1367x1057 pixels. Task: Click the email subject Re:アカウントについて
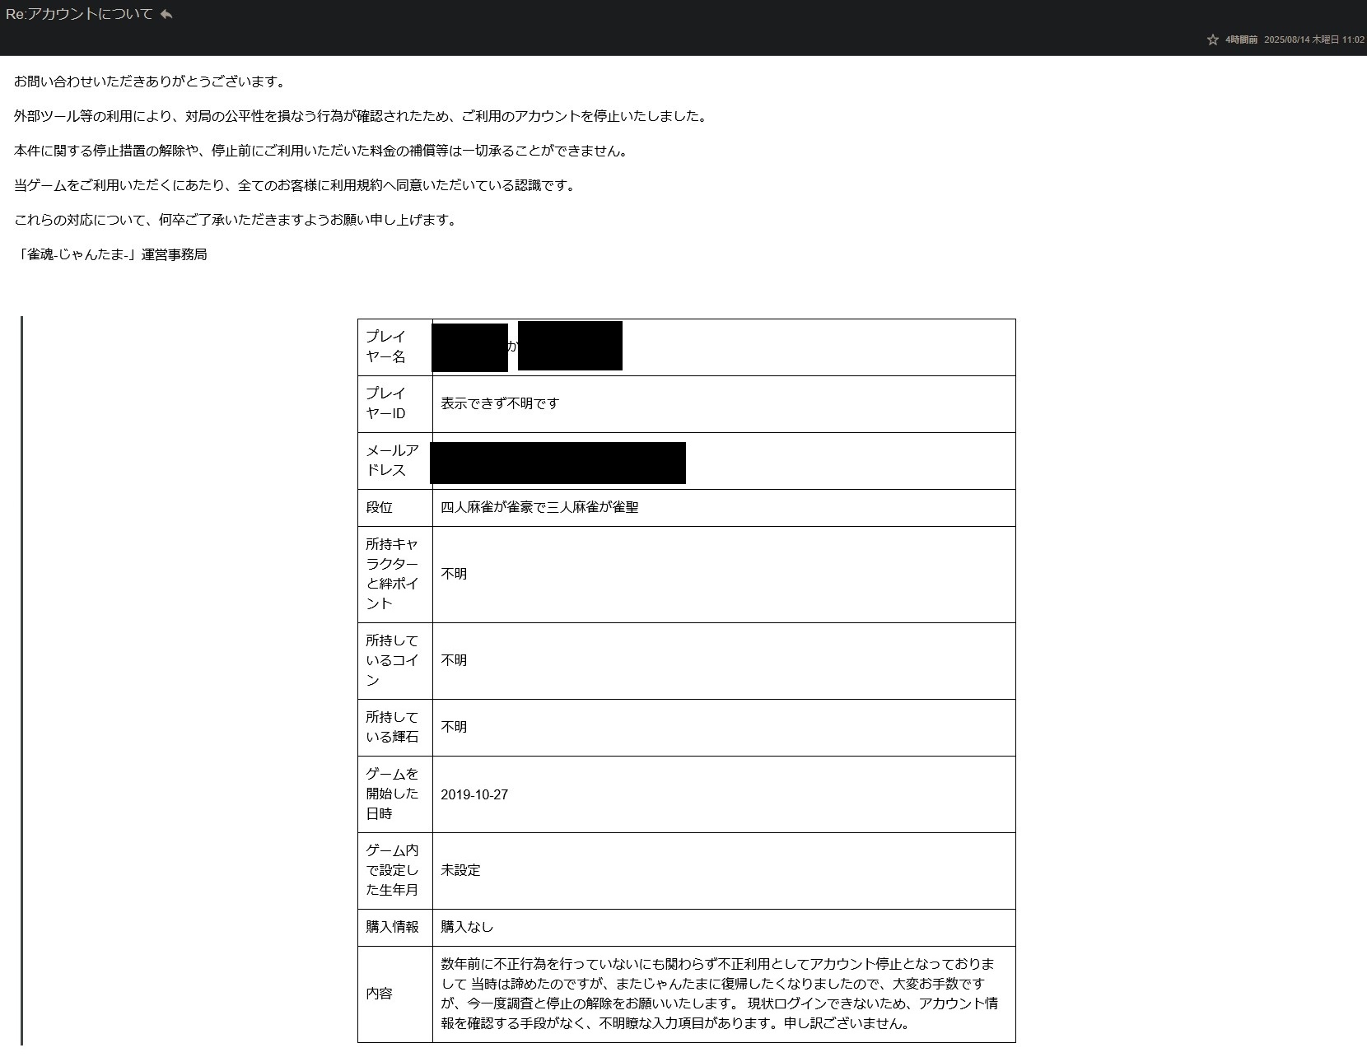click(79, 14)
